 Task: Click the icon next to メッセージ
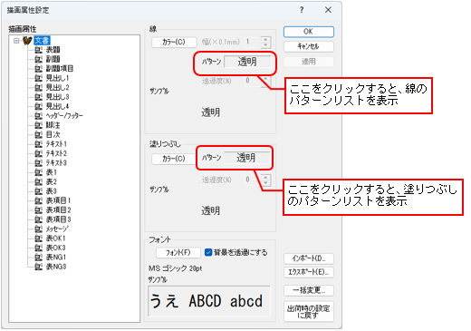tap(38, 229)
